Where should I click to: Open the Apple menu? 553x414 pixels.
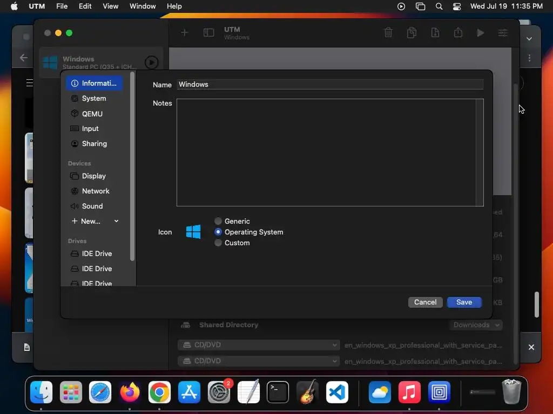(14, 6)
